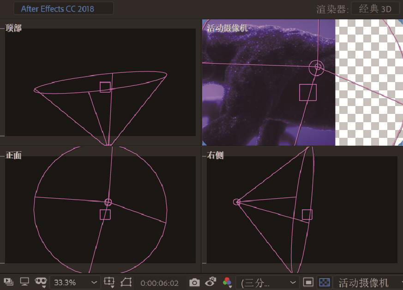Image resolution: width=403 pixels, height=290 pixels.
Task: Open the resolution (三分…) dropdown
Action: (268, 283)
